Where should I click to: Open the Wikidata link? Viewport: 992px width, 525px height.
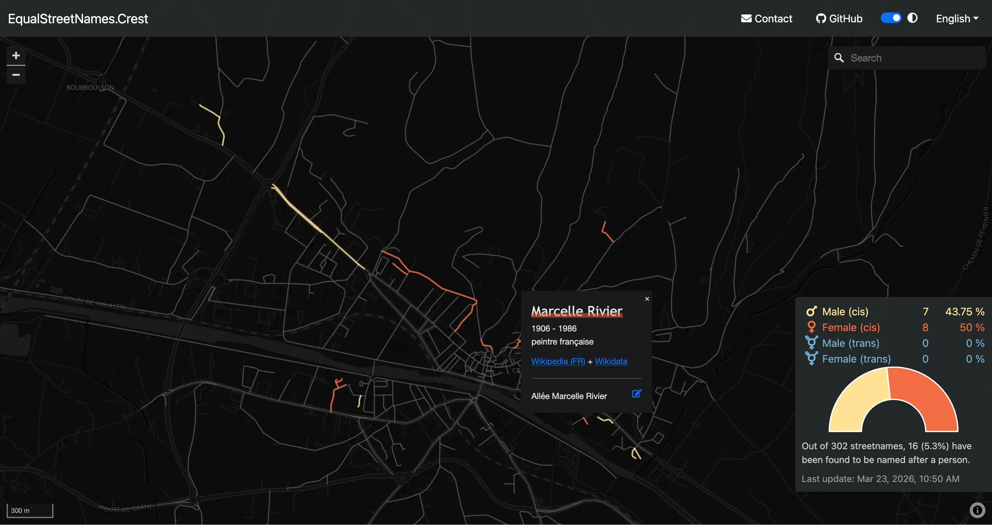tap(611, 361)
